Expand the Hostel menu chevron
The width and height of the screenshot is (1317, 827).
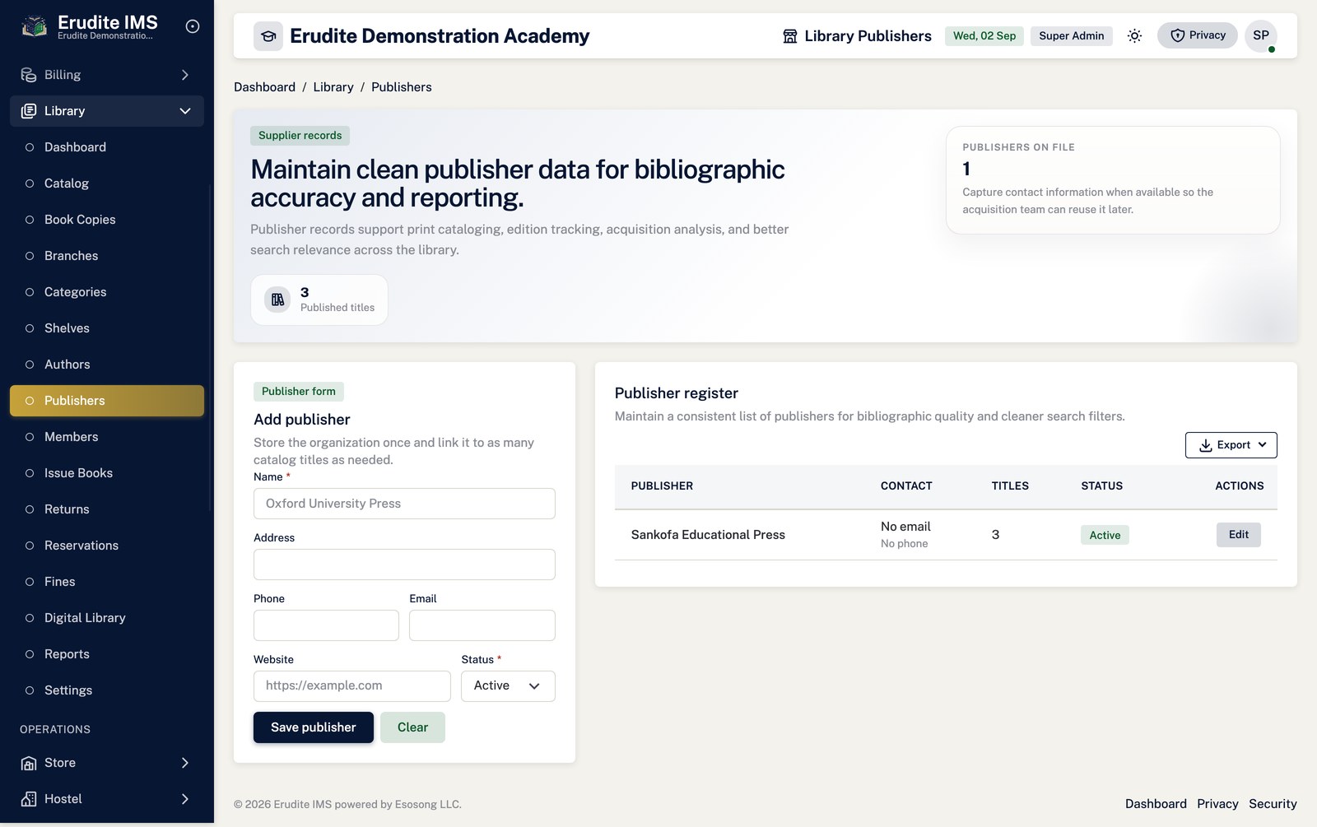pos(185,799)
